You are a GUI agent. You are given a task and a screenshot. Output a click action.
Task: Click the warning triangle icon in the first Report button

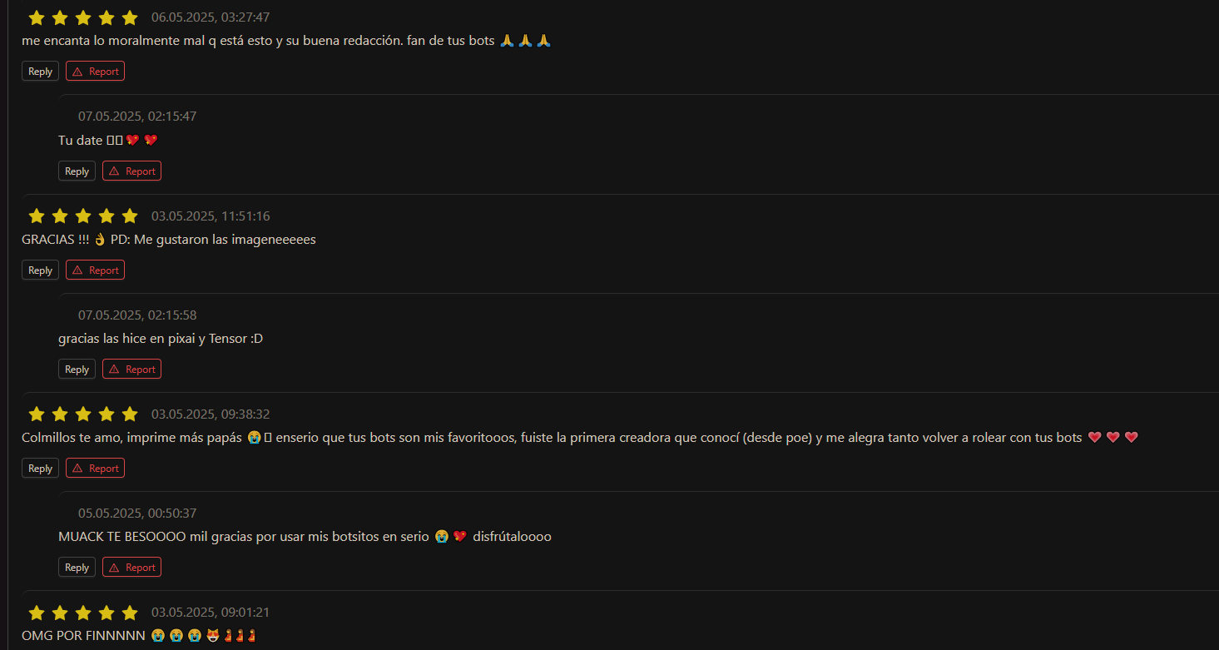[77, 72]
